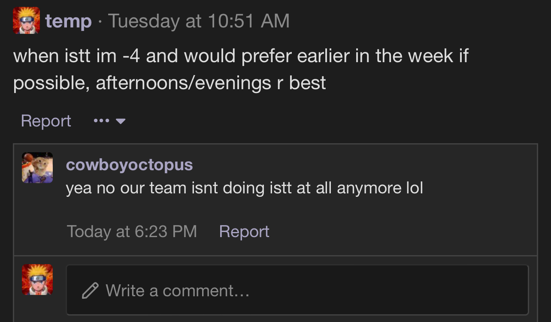The height and width of the screenshot is (322, 551).
Task: Report cowboyoctopus's comment via its Report link
Action: click(244, 231)
